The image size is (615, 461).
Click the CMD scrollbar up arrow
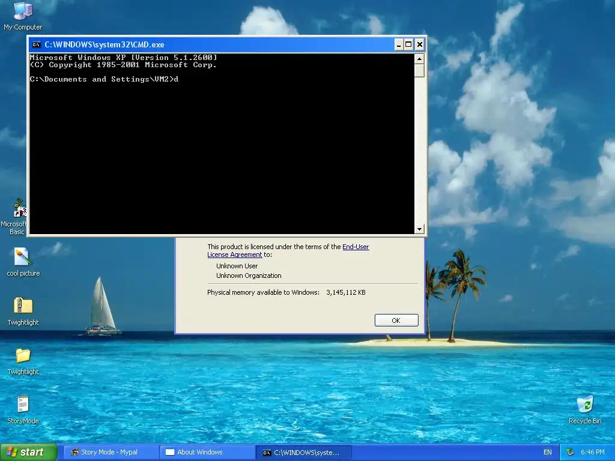pos(419,59)
